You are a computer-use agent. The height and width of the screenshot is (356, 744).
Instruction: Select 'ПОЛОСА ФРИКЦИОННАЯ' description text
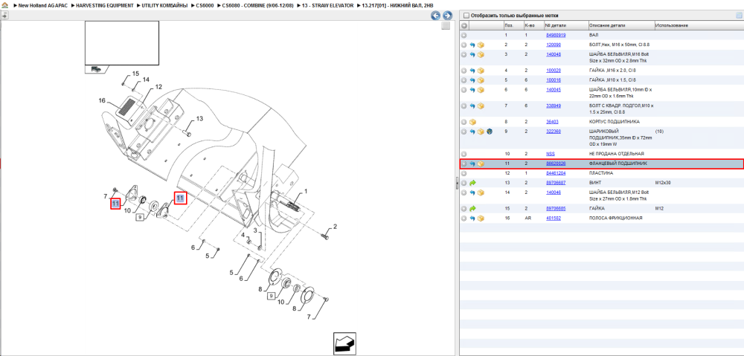pyautogui.click(x=615, y=218)
